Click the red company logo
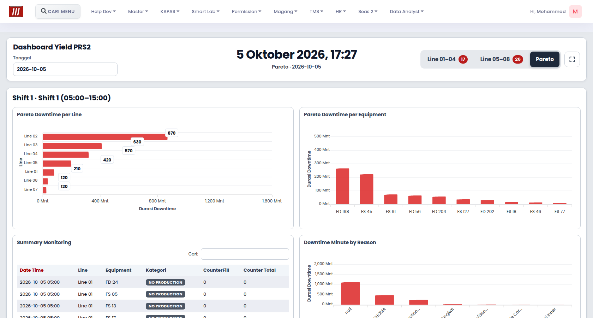The height and width of the screenshot is (318, 593). click(16, 12)
